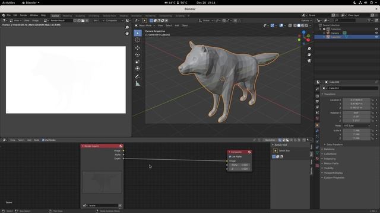Open the clock showing Dec 20 19:14

[206, 2]
